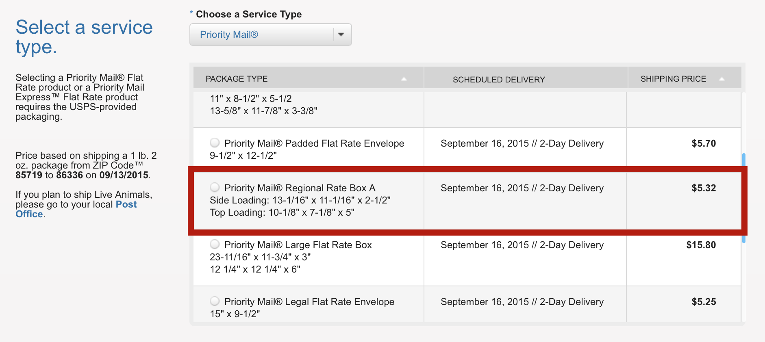Click delivery date for Regional Rate Box A
This screenshot has width=765, height=342.
[x=522, y=188]
